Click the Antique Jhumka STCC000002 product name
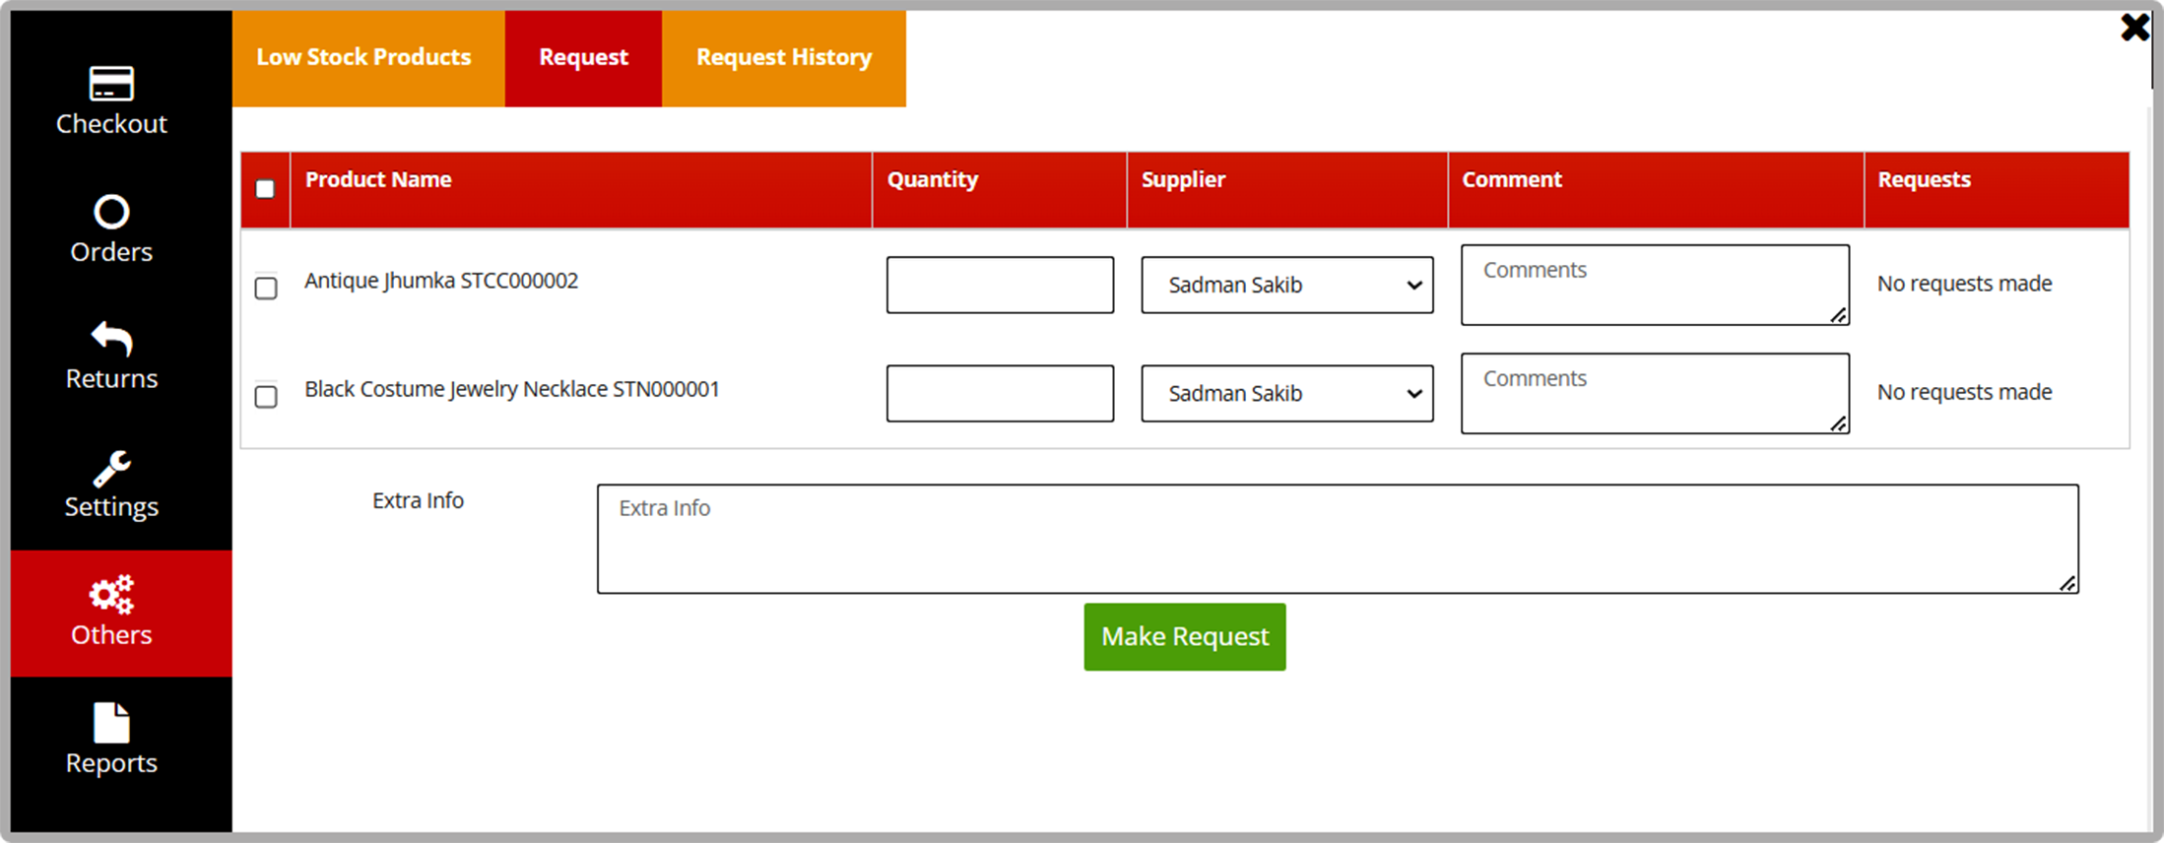The image size is (2164, 843). (441, 281)
